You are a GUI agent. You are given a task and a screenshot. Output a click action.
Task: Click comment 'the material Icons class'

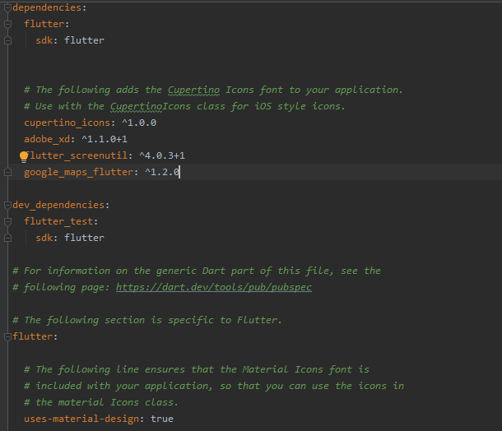click(x=101, y=402)
